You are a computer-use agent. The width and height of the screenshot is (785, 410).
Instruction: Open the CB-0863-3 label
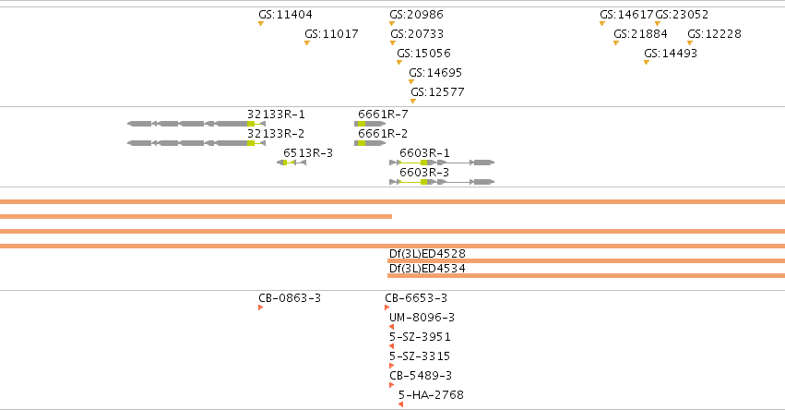290,297
